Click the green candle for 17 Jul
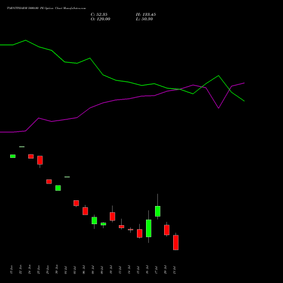Viewport: 283px width, 283px height. tap(158, 211)
